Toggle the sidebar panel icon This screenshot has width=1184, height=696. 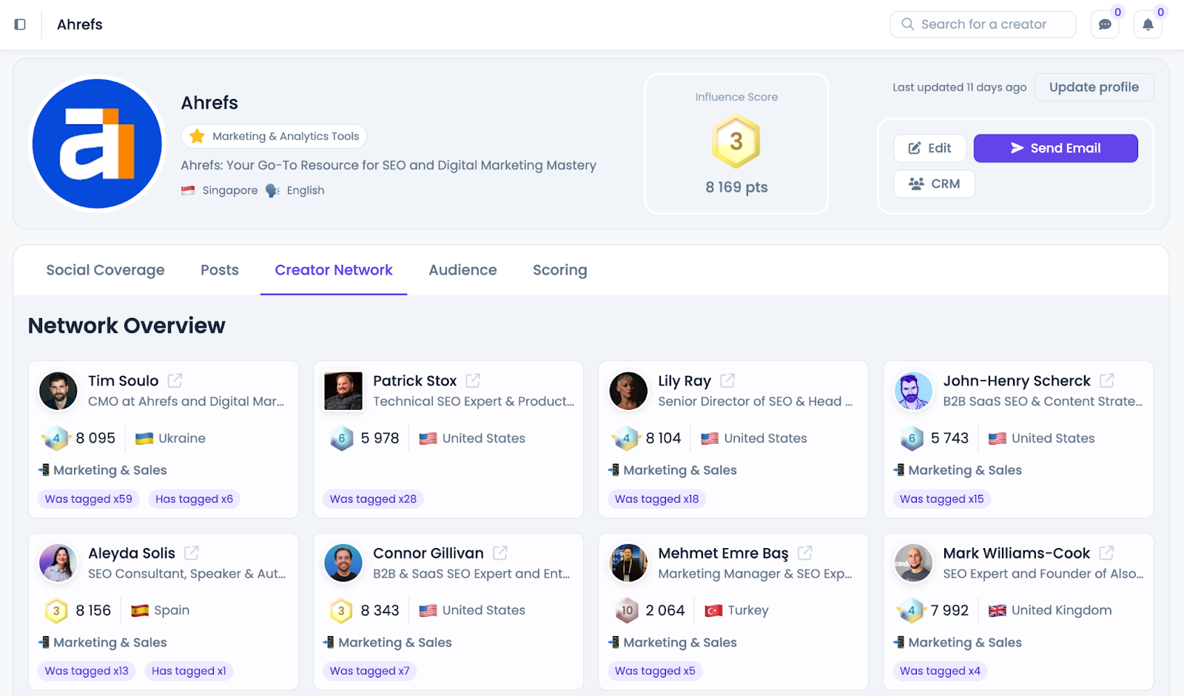point(20,24)
